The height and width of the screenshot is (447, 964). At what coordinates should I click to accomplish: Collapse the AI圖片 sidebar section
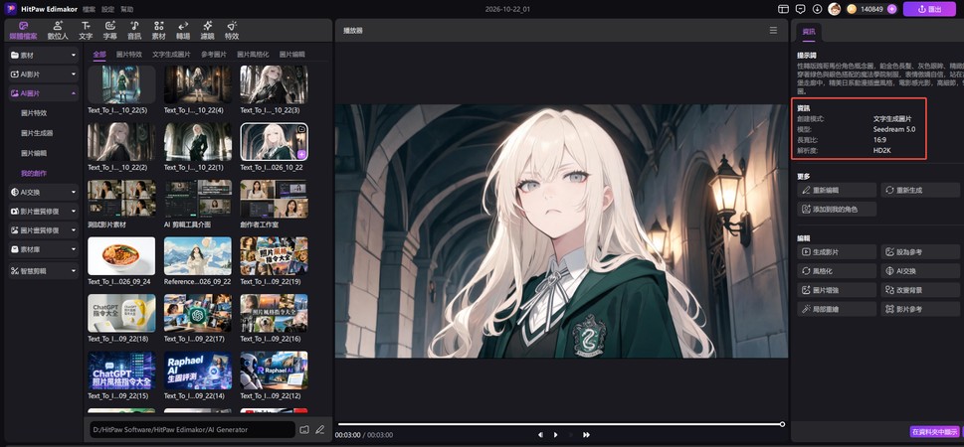tap(44, 93)
